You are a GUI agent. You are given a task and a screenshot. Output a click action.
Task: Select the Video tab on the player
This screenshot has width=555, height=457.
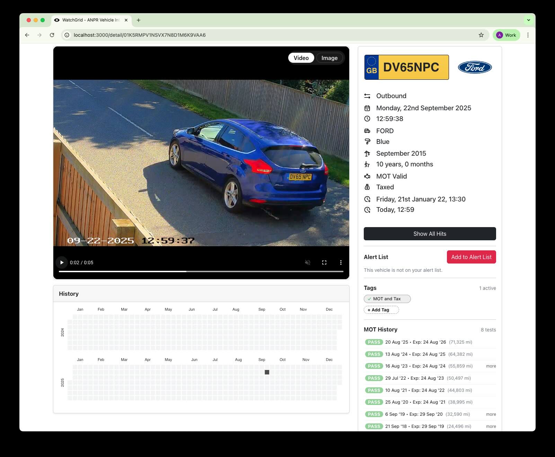301,58
